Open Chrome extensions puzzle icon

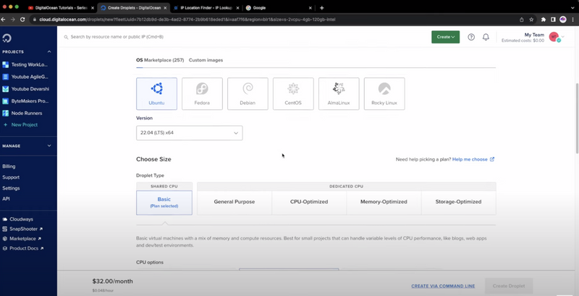544,20
